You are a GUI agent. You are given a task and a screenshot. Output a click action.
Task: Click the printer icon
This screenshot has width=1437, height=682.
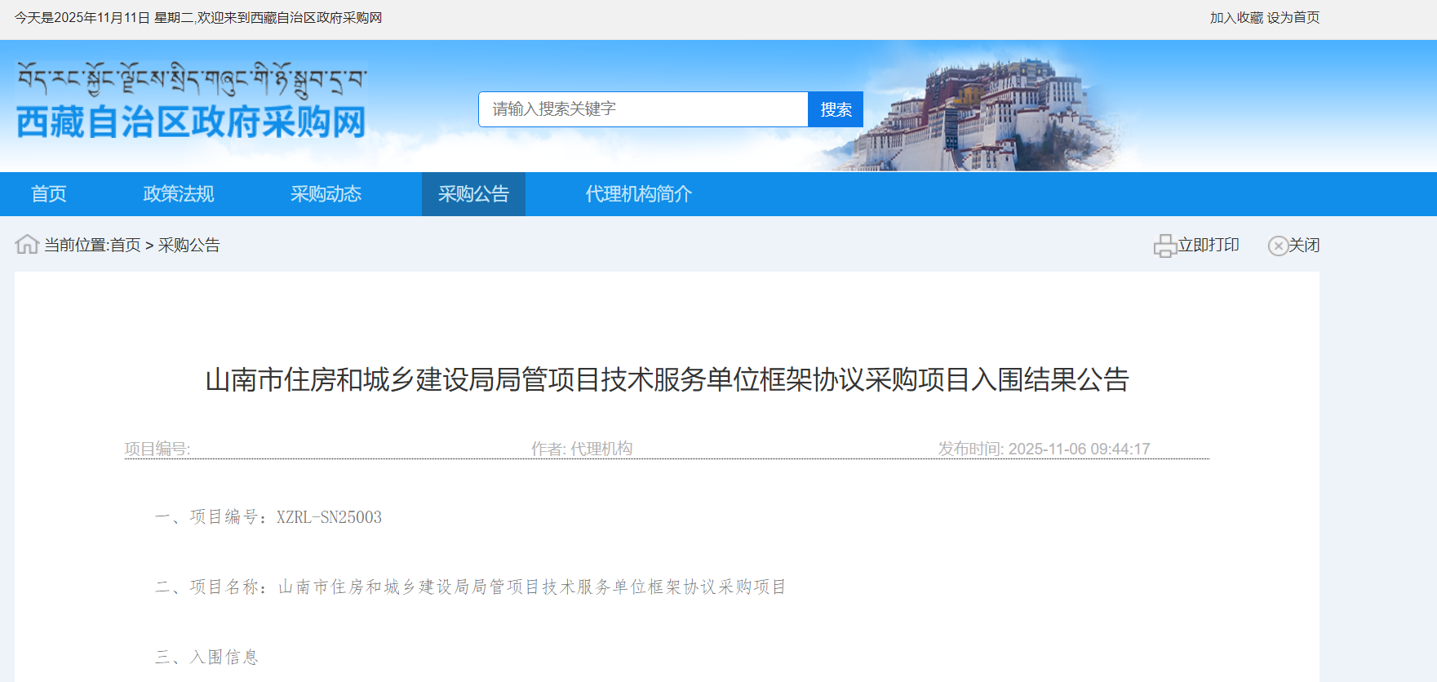[x=1164, y=246]
